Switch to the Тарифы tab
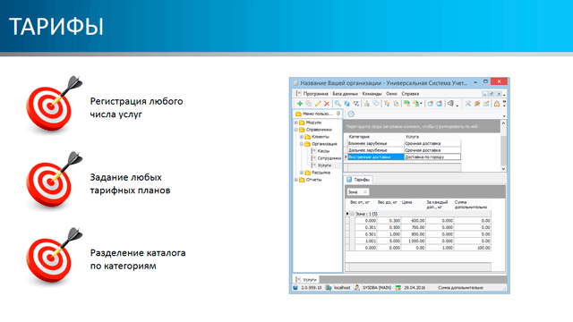This screenshot has width=573, height=322. point(358,180)
